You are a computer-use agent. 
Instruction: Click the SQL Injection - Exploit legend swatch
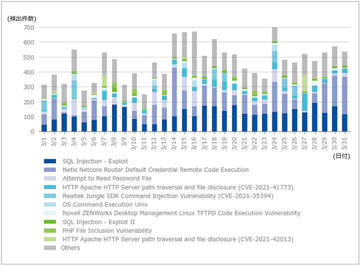pyautogui.click(x=50, y=161)
